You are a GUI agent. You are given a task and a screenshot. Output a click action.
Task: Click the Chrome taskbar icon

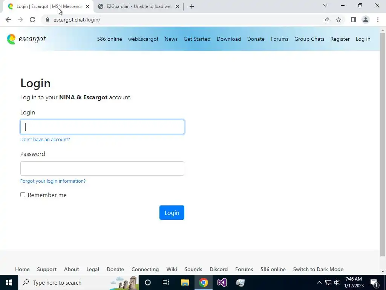tap(203, 282)
